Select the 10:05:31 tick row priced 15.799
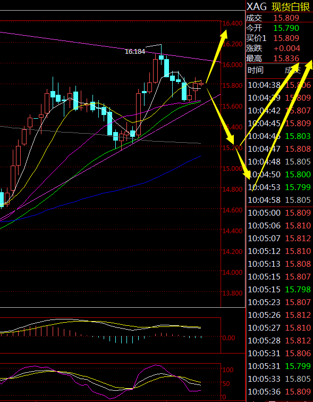Screen dimensions: 313x402 [279, 366]
